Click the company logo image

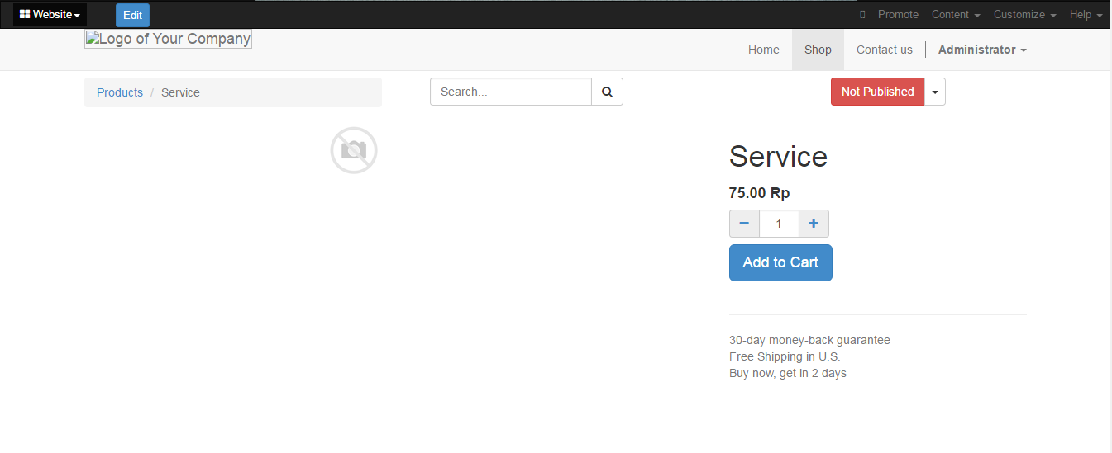coord(168,39)
